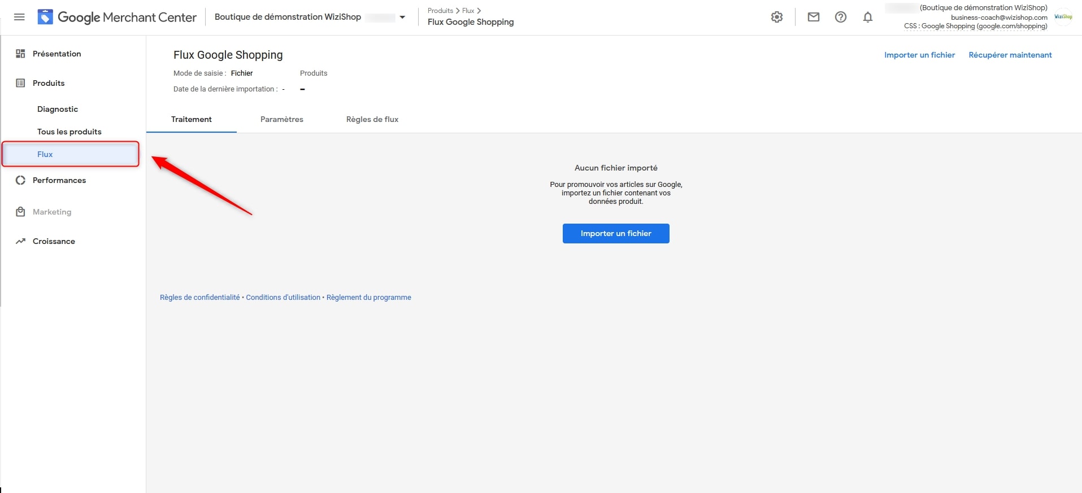Click the blue Importer un fichier button
The width and height of the screenshot is (1082, 493).
pos(616,233)
